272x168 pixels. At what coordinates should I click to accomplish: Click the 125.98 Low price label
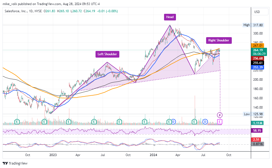(258, 114)
